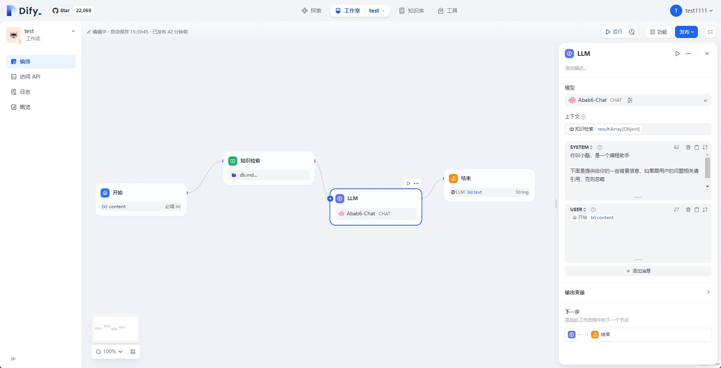The height and width of the screenshot is (368, 721).
Task: Open LLM panel more options ellipsis
Action: pos(688,54)
